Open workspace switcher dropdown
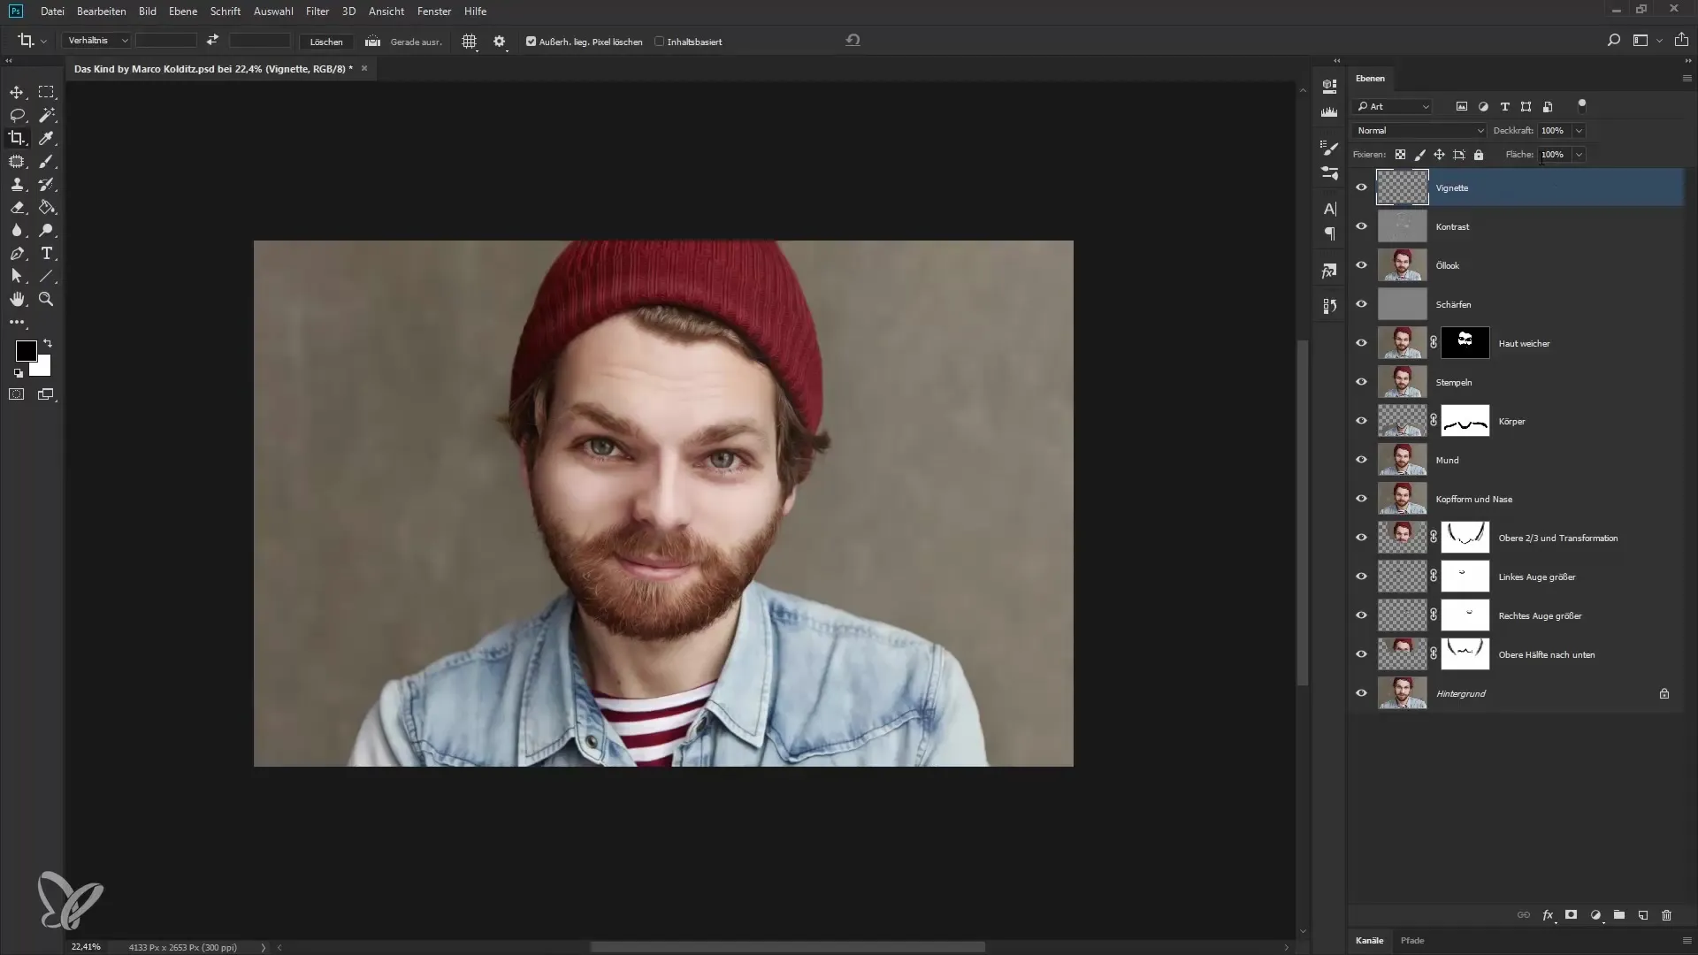This screenshot has height=955, width=1698. (1659, 41)
